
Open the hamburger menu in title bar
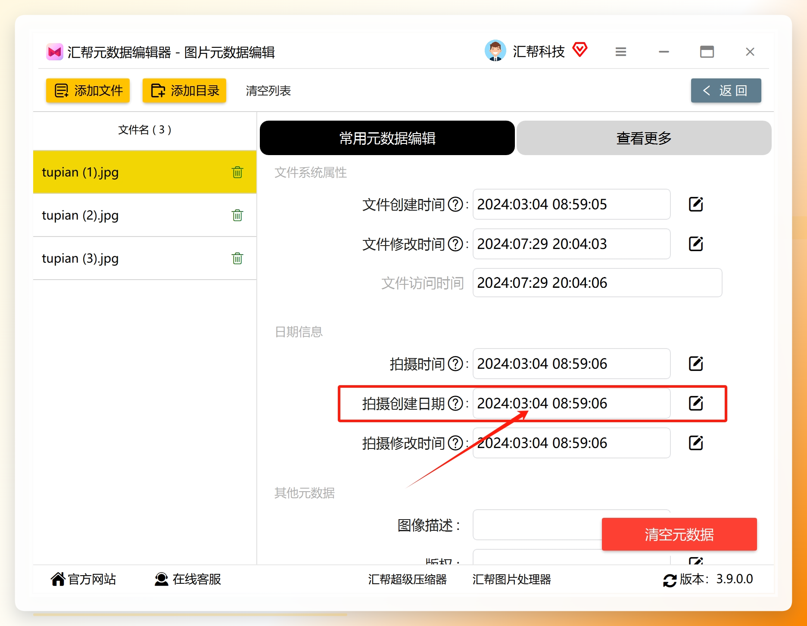pyautogui.click(x=621, y=52)
